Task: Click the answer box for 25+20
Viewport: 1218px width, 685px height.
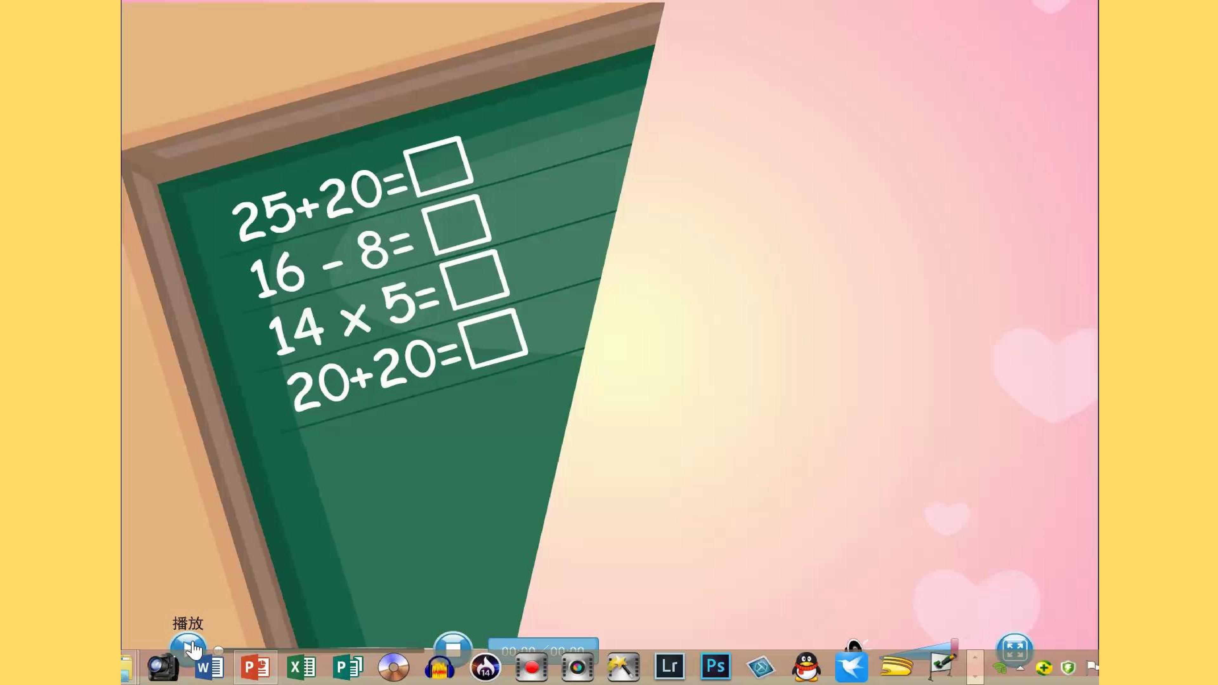Action: [438, 167]
